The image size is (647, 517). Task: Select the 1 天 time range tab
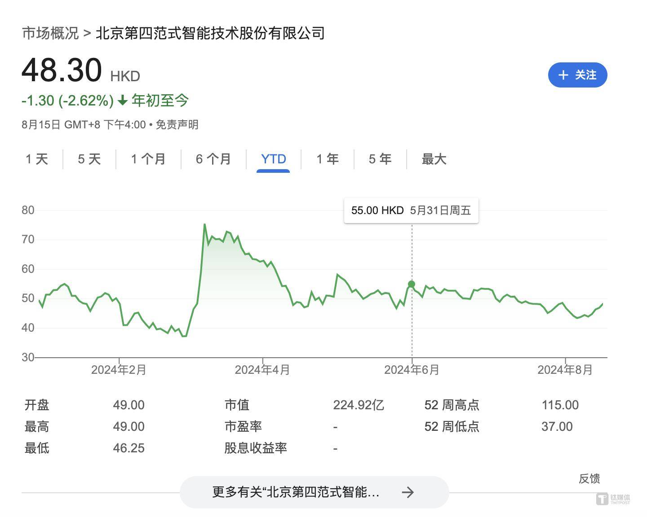coord(37,159)
